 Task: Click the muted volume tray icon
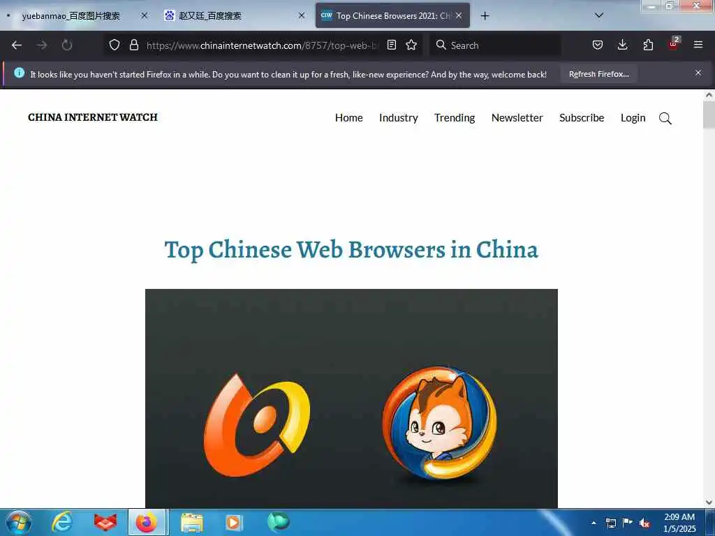(644, 523)
